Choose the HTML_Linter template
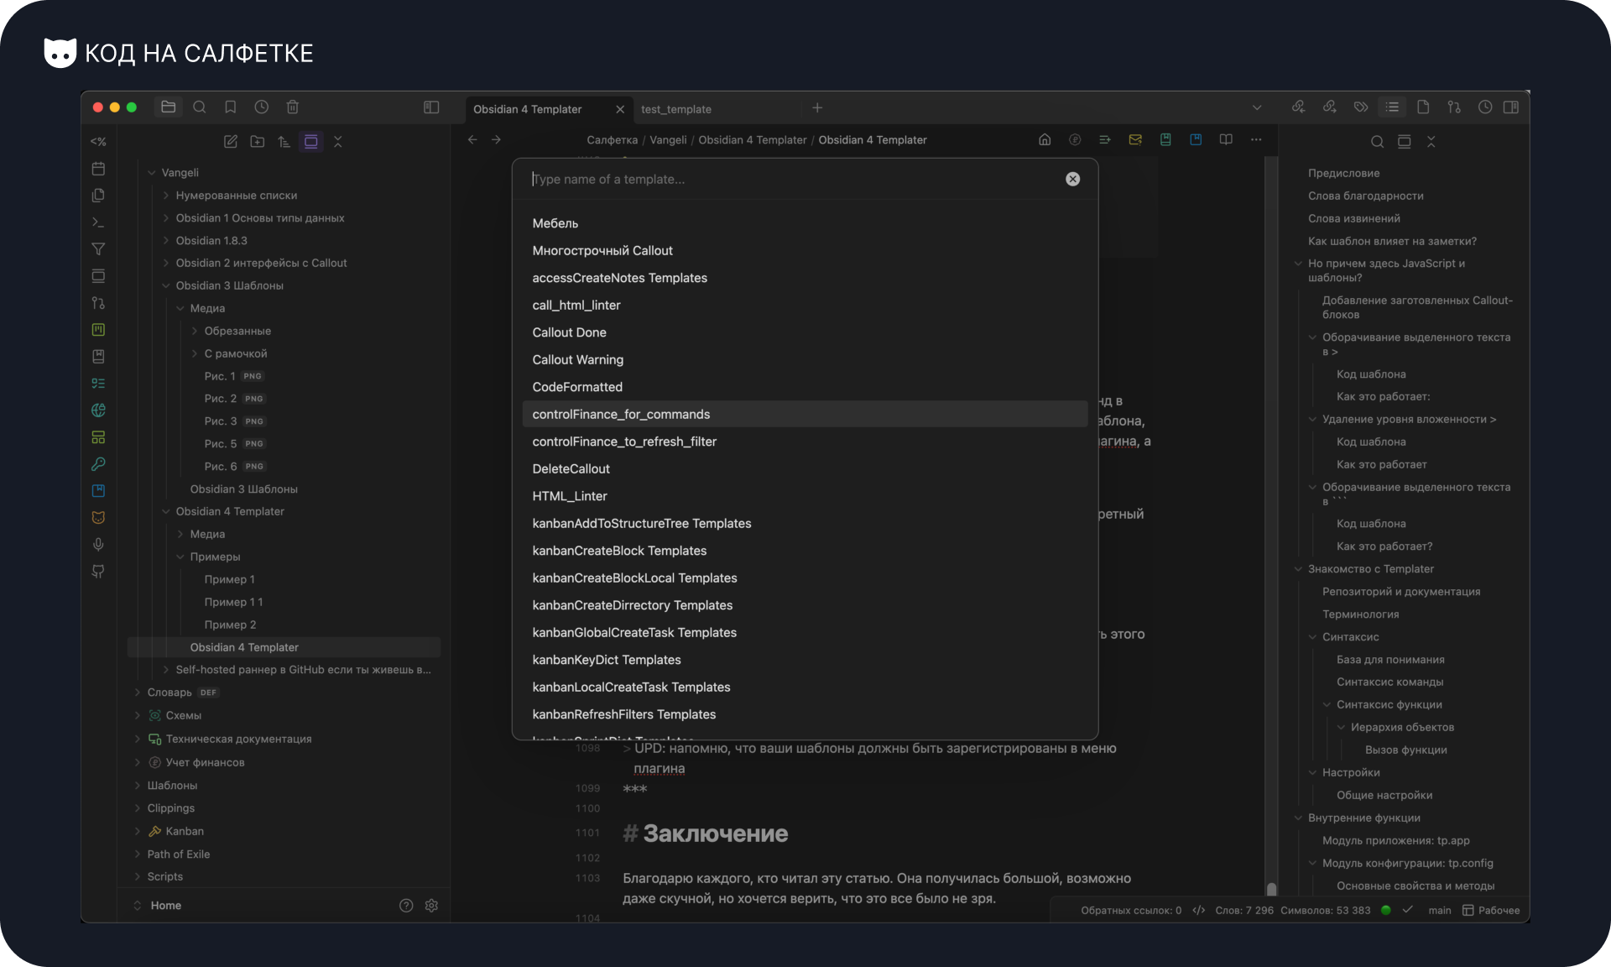 [x=805, y=496]
